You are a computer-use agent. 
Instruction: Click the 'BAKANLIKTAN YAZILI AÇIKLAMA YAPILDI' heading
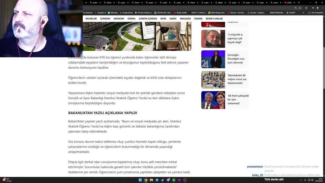coord(103,113)
